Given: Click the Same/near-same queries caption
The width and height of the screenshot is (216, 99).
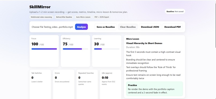Looking at the screenshot, I should click(85, 83).
